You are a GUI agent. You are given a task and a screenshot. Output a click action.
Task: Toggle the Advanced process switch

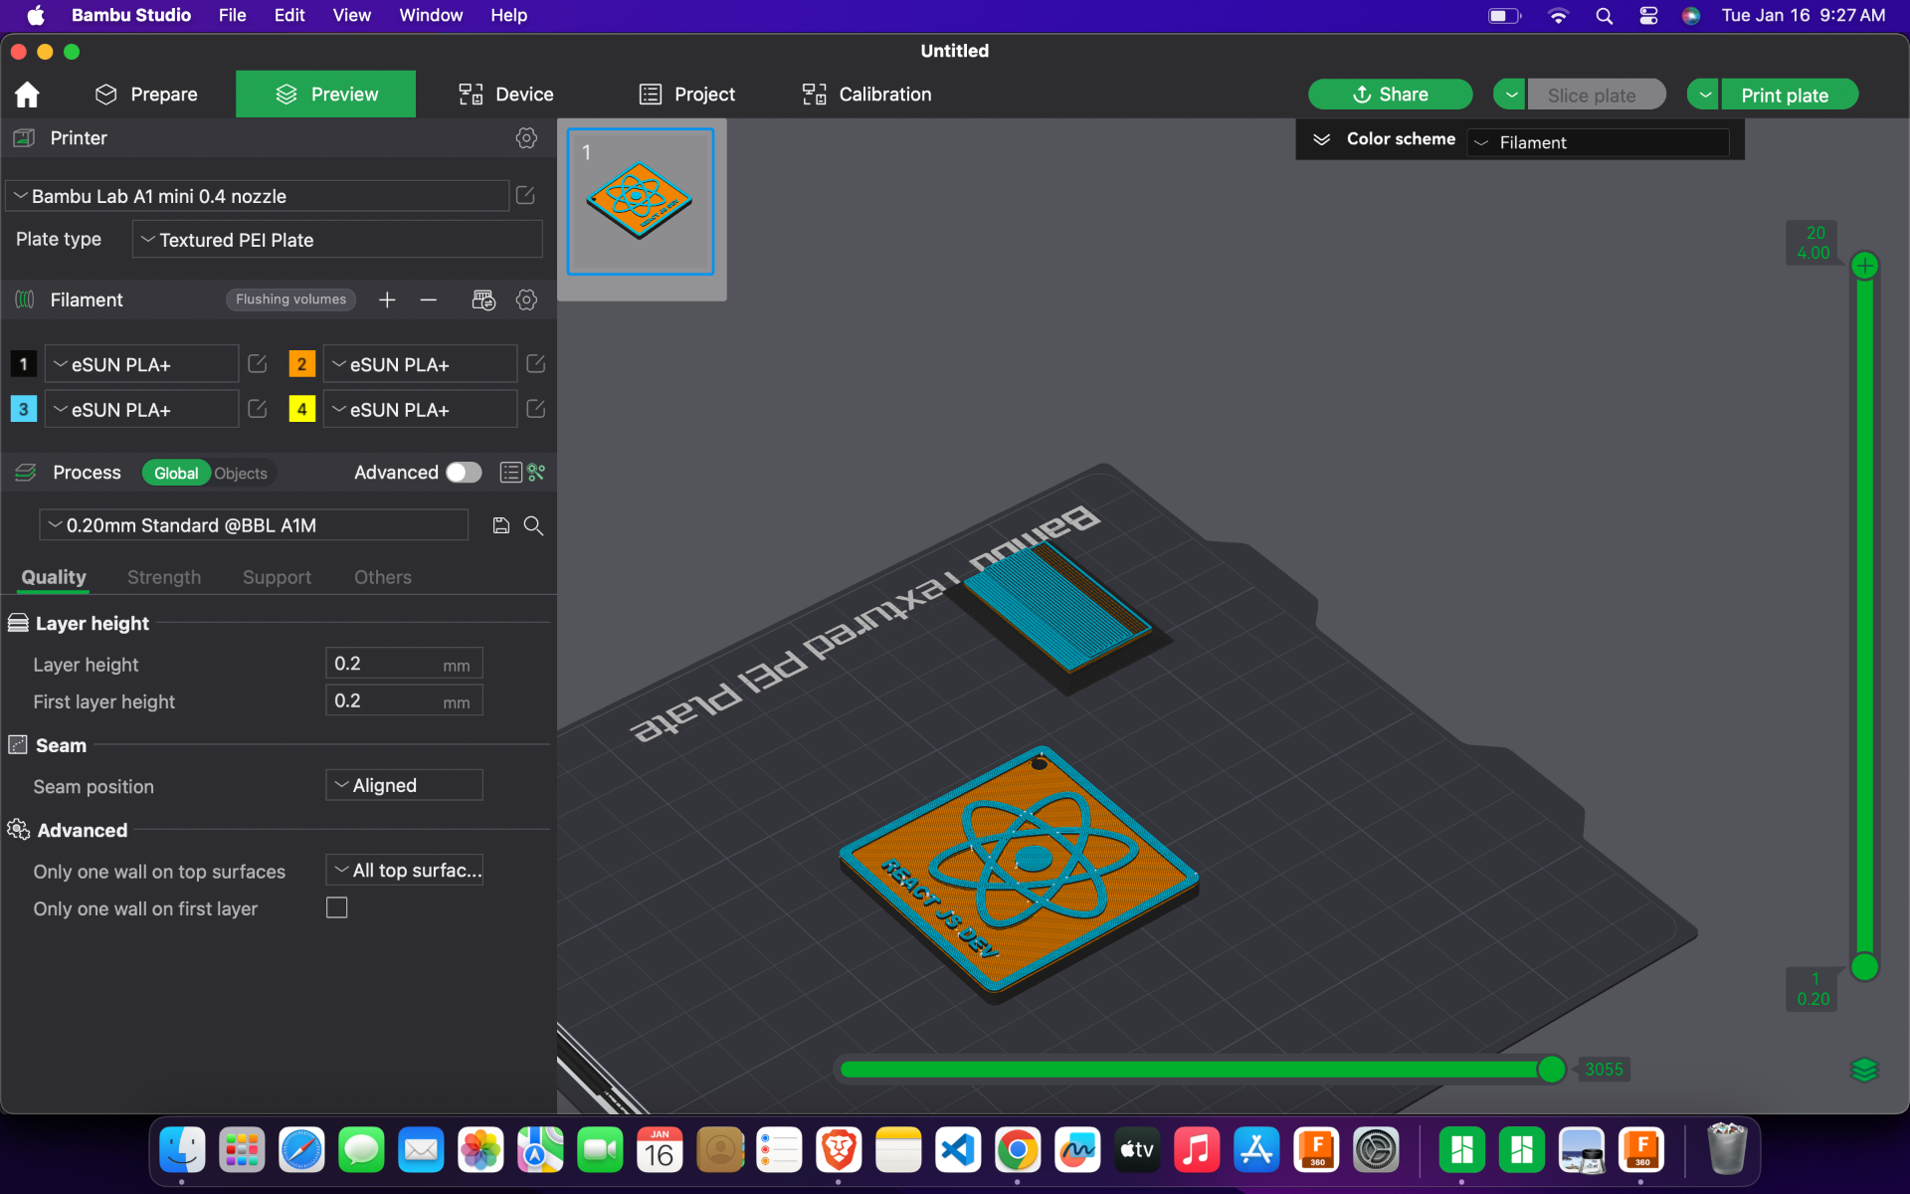click(x=464, y=472)
